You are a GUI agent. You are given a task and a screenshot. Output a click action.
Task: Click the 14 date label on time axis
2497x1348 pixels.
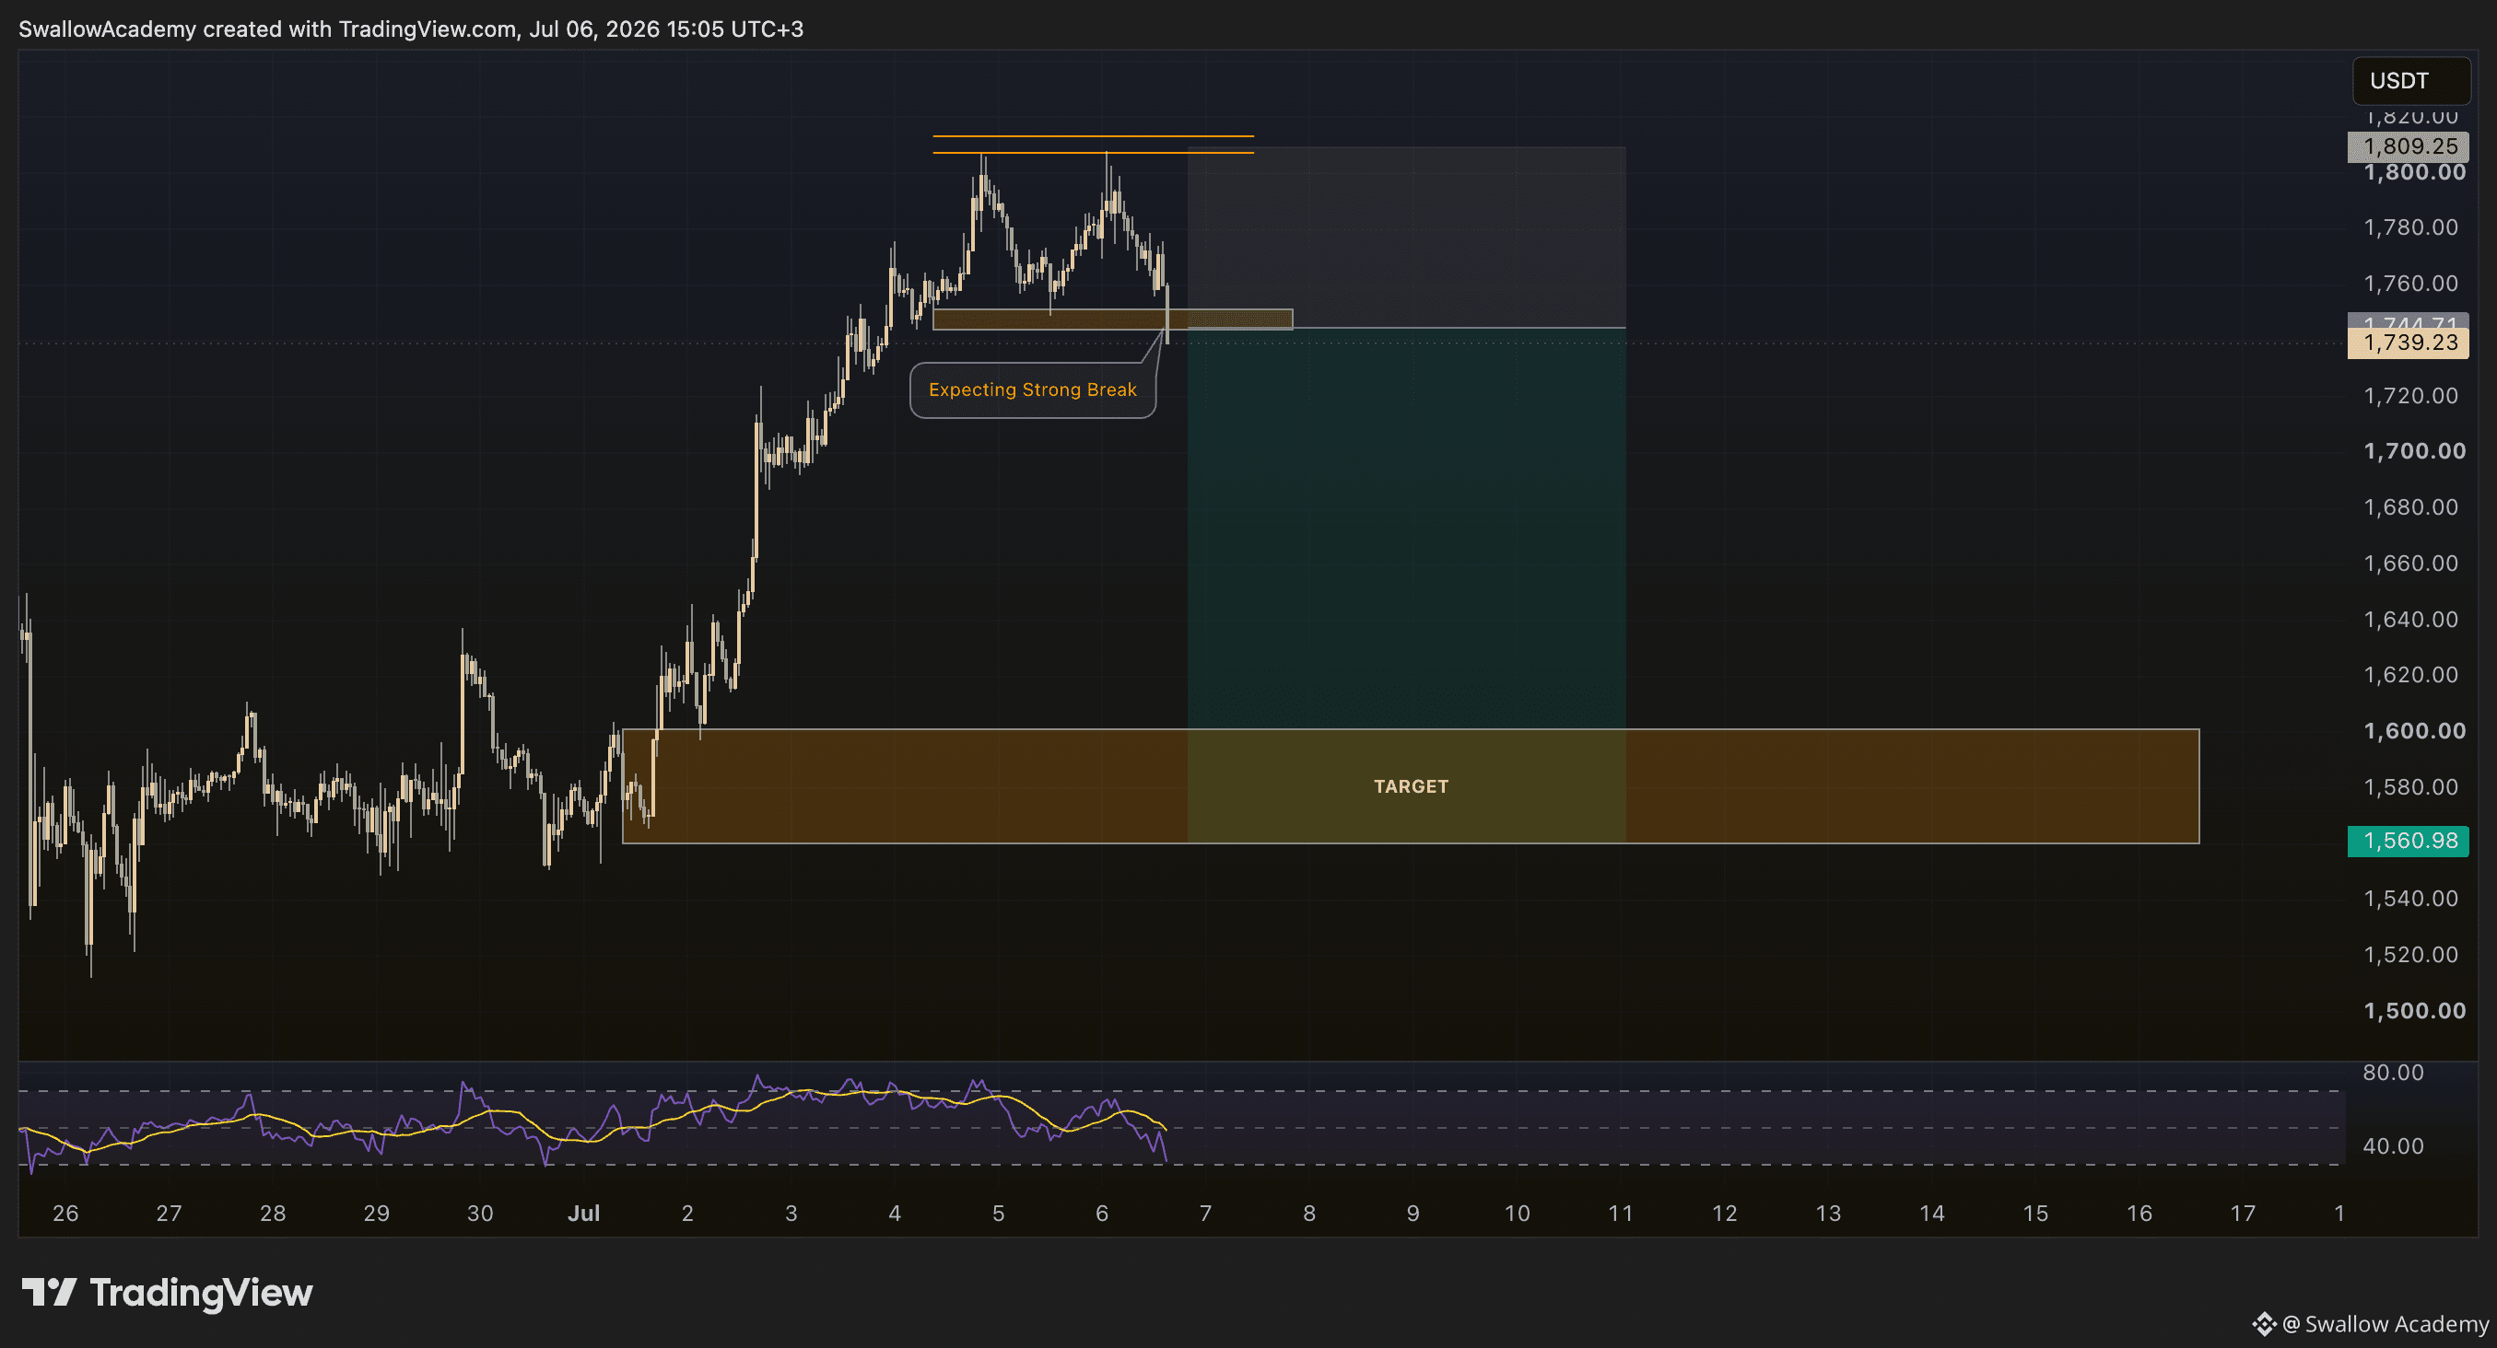pos(1932,1214)
